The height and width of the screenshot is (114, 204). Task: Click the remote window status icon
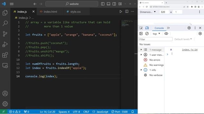4,112
